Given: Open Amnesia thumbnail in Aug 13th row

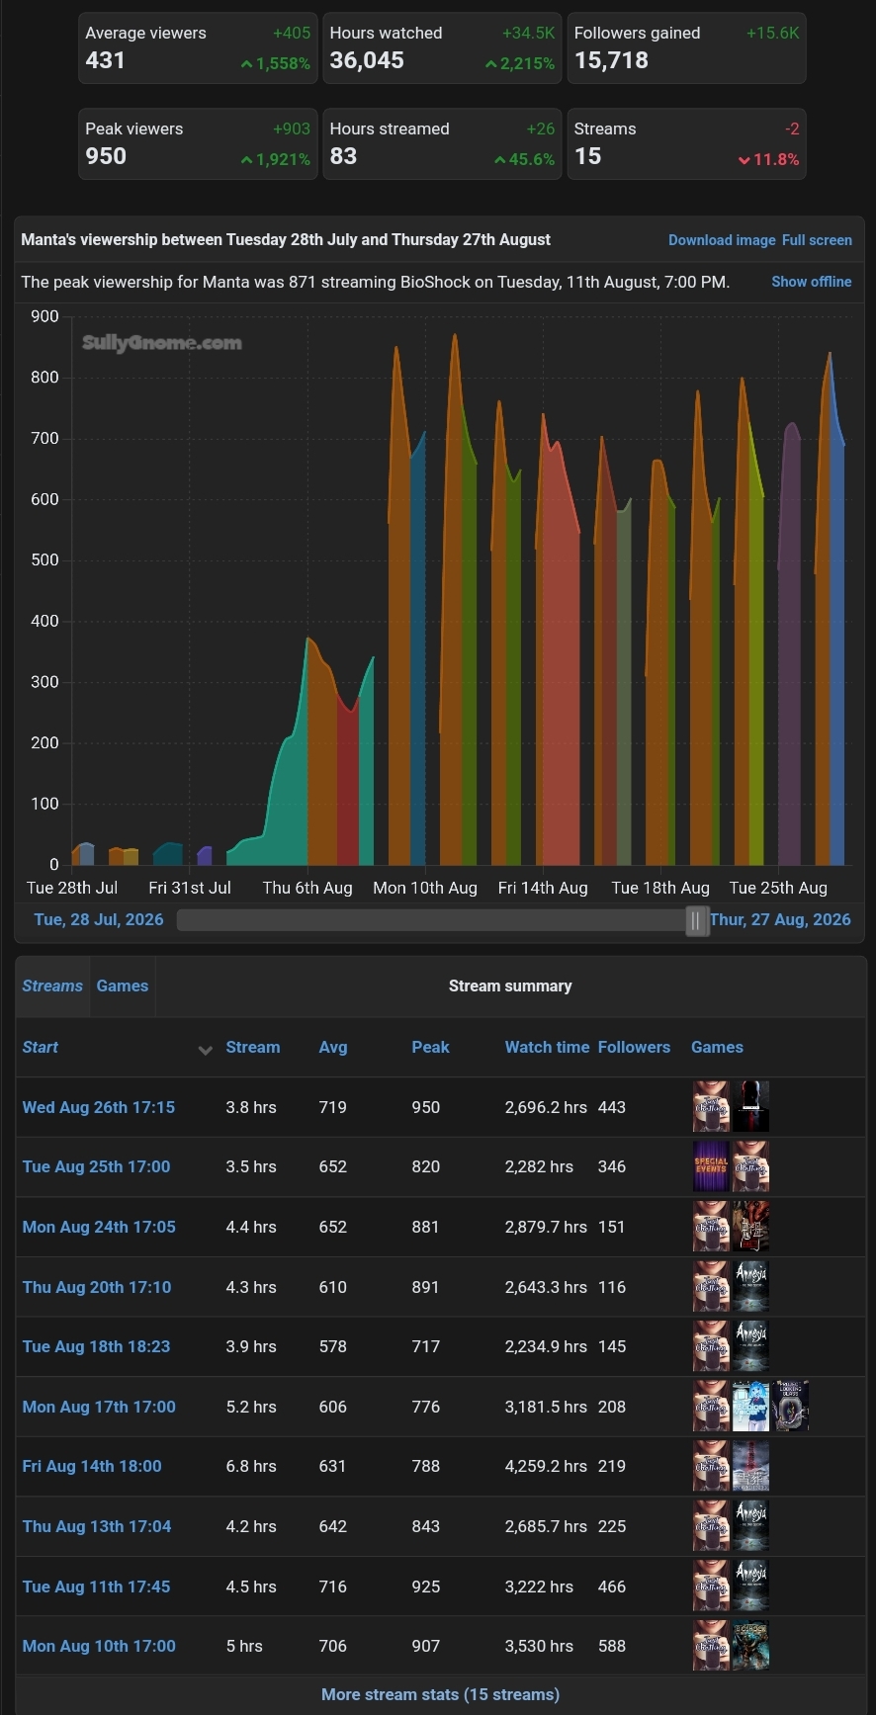Looking at the screenshot, I should [x=750, y=1526].
